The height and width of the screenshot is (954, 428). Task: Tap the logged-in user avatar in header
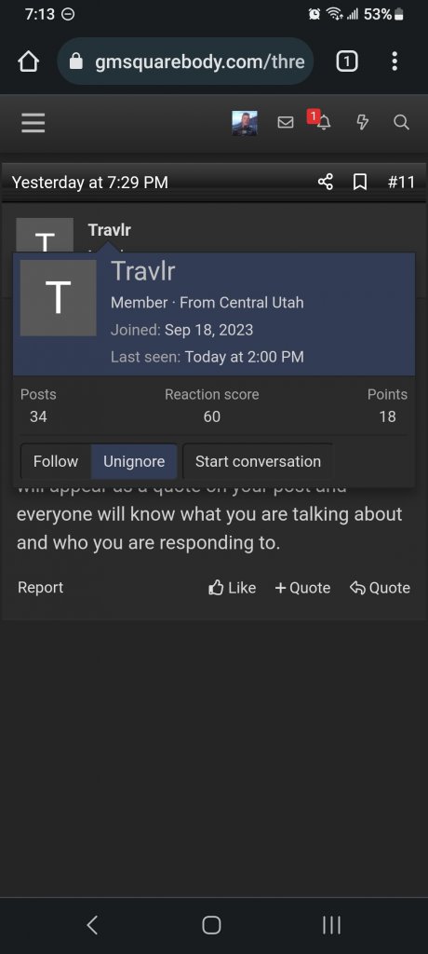point(245,123)
